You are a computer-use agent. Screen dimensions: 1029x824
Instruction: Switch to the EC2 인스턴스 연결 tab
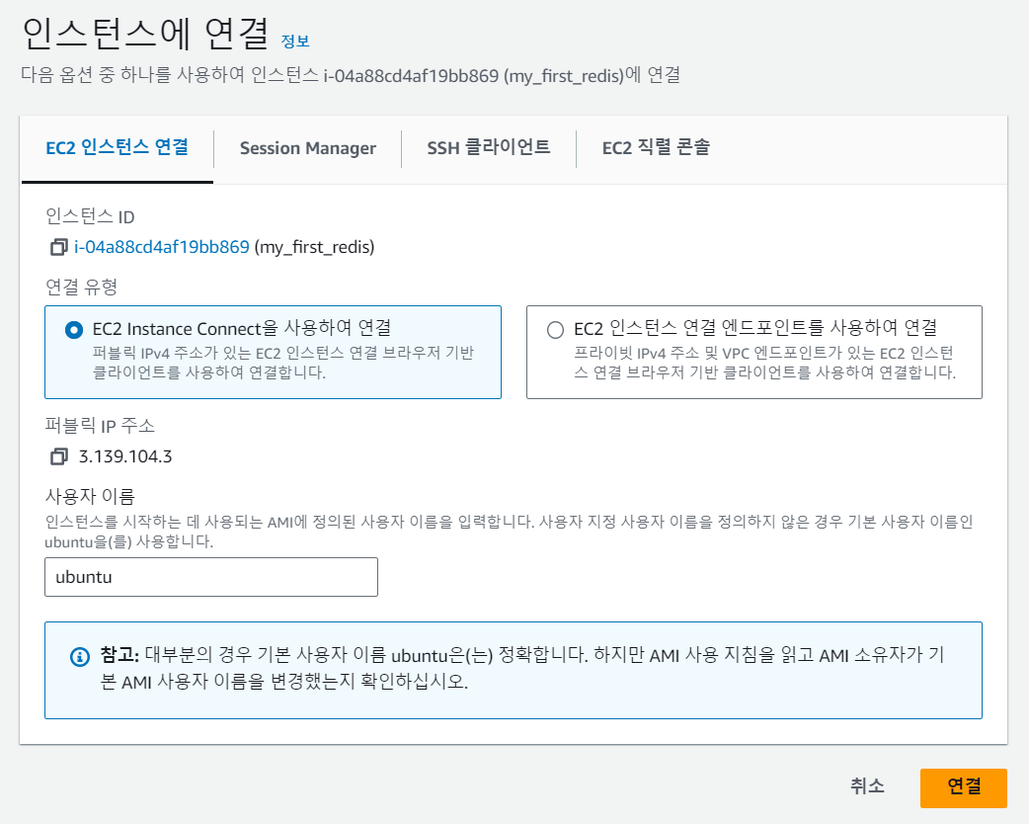coord(118,148)
